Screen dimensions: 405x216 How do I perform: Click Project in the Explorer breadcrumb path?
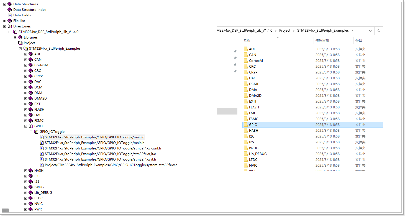click(285, 31)
